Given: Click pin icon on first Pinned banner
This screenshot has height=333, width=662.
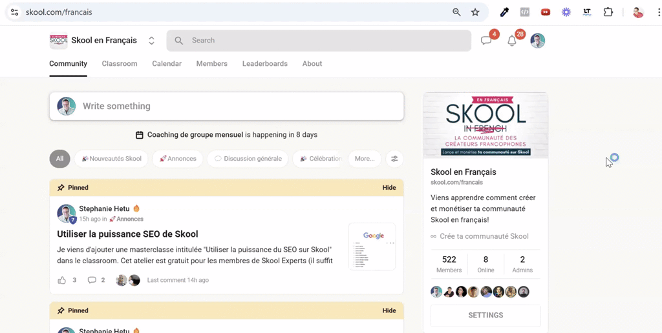Looking at the screenshot, I should point(61,188).
